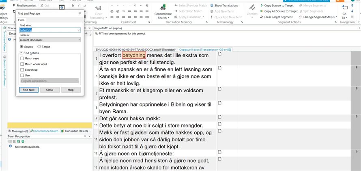Close the Find and Replace dialog
The height and width of the screenshot is (171, 361).
point(80,13)
